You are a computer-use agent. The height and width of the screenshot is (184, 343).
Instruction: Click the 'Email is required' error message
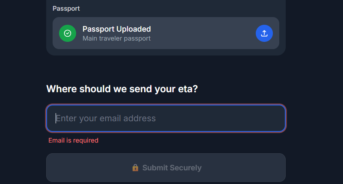click(x=73, y=140)
